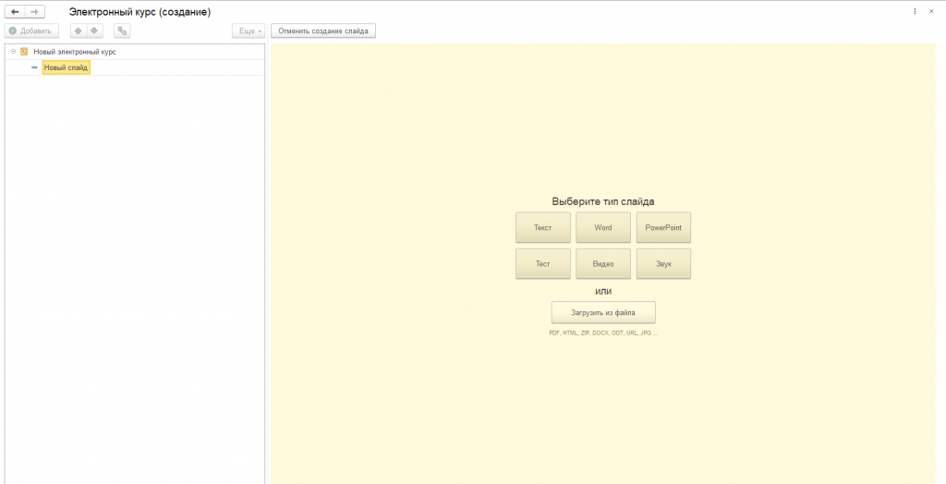The width and height of the screenshot is (946, 484).
Task: Click the PDF, HTML, ZIP formats hint text
Action: (x=603, y=333)
